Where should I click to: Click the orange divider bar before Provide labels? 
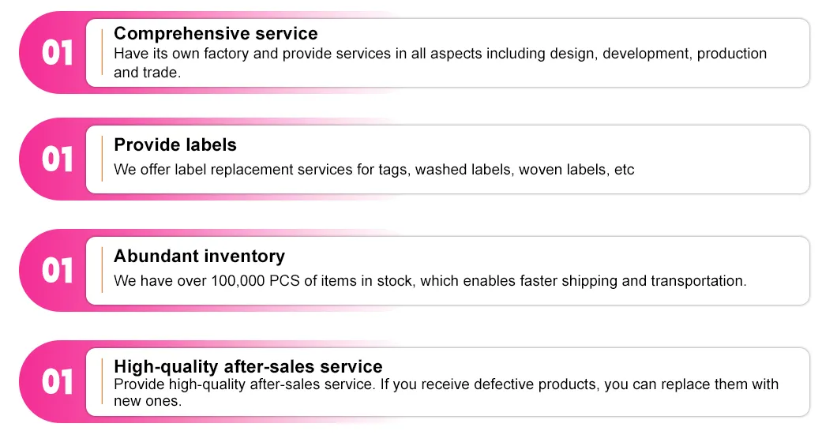[102, 159]
